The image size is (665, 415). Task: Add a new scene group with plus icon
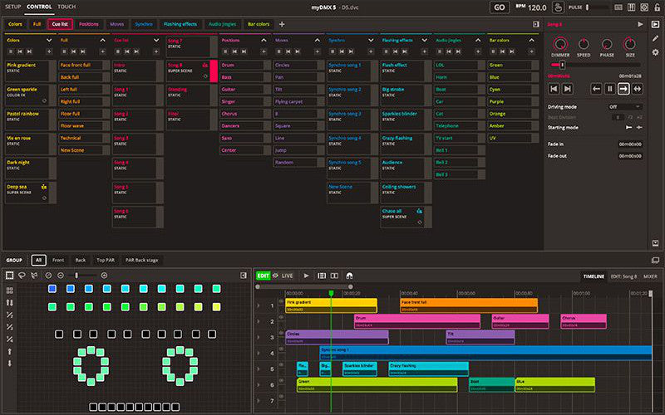tap(281, 24)
